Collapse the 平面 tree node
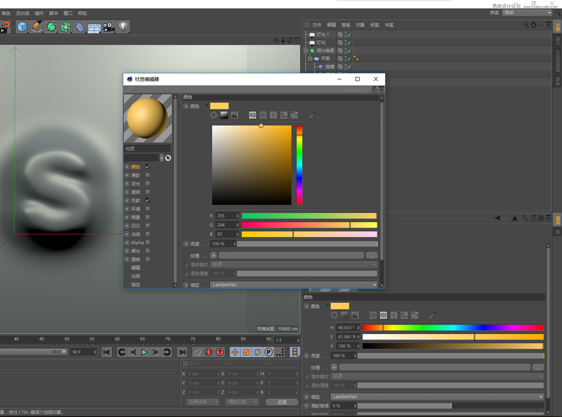This screenshot has width=562, height=417. click(x=311, y=59)
